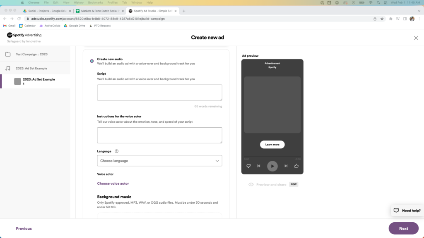The height and width of the screenshot is (238, 424).
Task: Click browser back arrow
Action: (5, 19)
